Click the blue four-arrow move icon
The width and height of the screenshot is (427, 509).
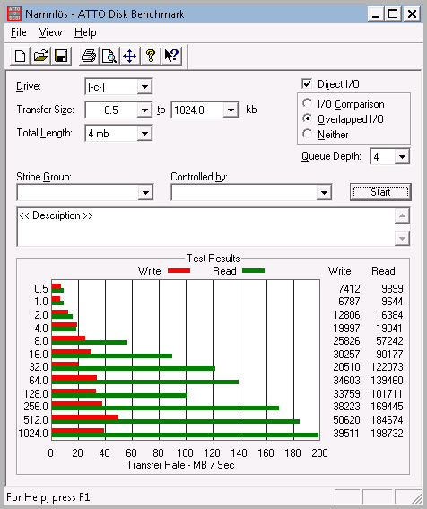point(130,56)
